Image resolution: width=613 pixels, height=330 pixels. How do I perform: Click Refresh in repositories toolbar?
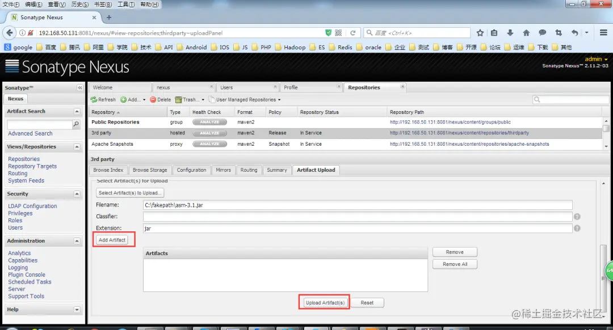pos(103,100)
